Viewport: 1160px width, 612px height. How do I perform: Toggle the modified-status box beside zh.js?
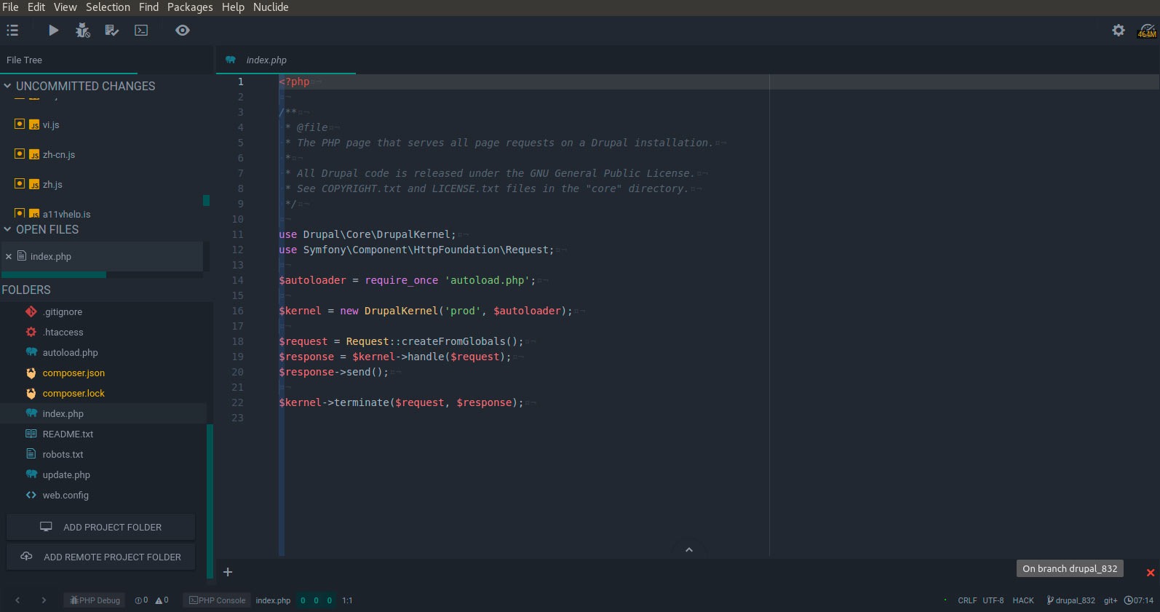[20, 183]
